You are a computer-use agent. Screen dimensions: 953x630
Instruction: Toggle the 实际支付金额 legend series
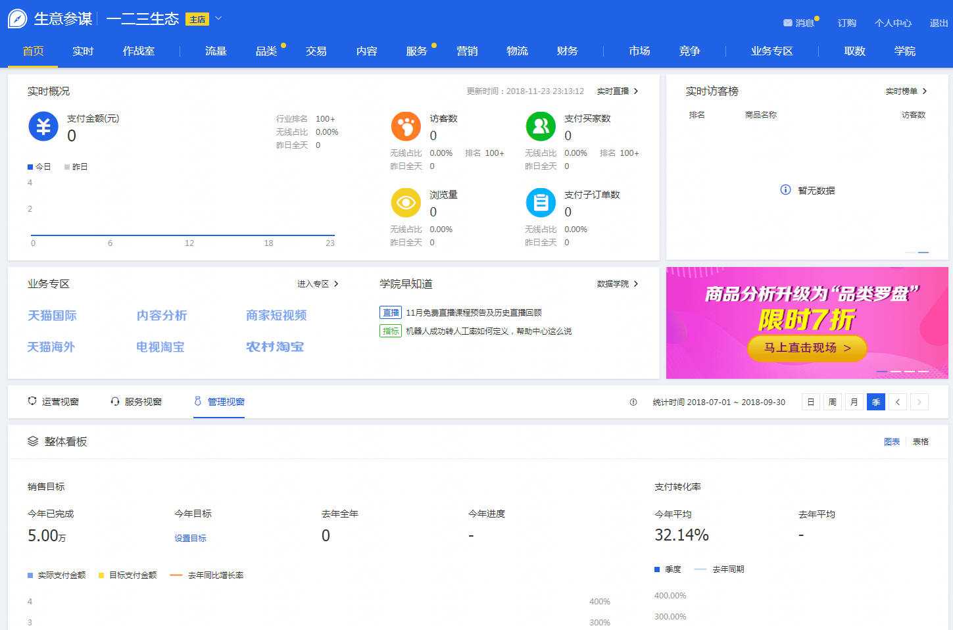coord(57,575)
